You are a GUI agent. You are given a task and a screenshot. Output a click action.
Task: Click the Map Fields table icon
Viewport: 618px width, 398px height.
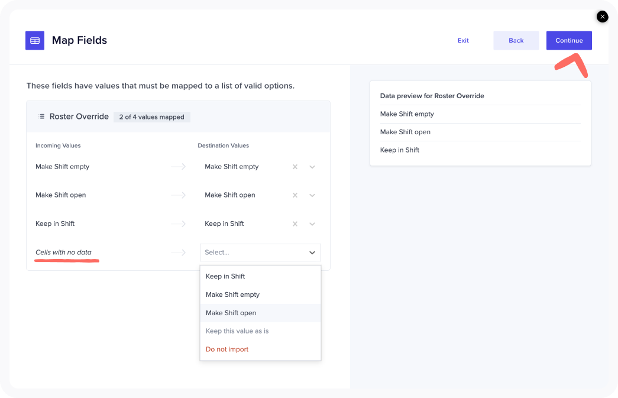(35, 41)
